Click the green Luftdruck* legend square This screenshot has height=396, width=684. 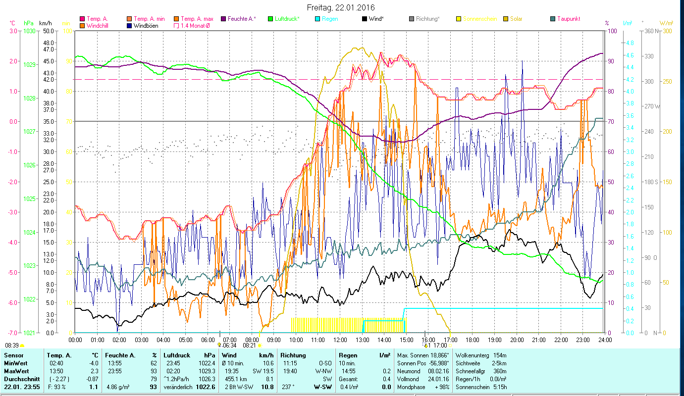pyautogui.click(x=270, y=19)
